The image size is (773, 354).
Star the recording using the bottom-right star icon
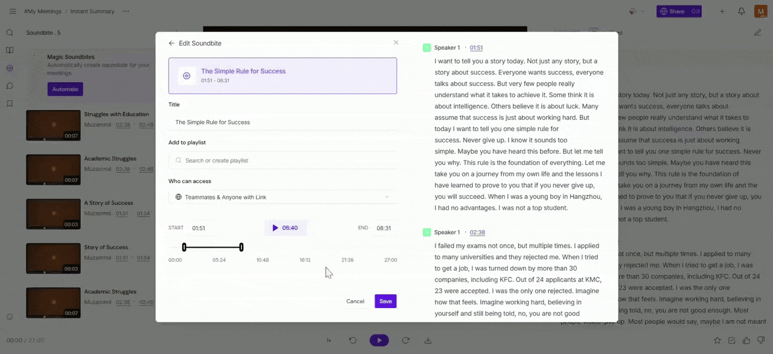717,340
